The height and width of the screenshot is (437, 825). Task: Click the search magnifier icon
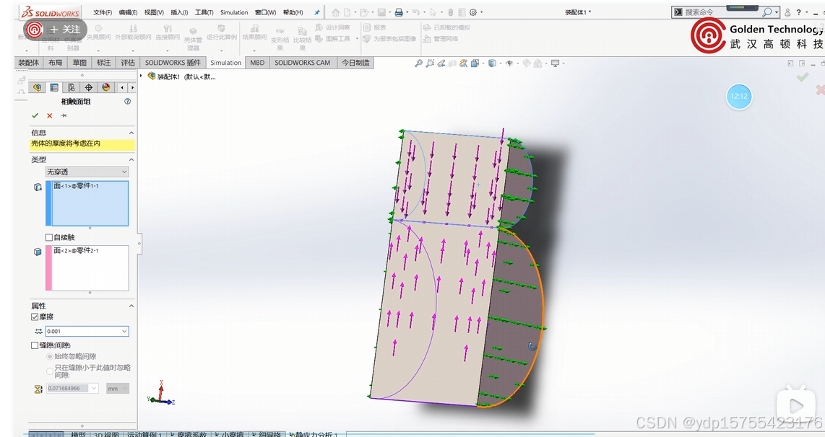pos(767,12)
